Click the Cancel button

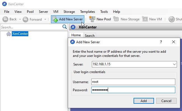[x=166, y=101]
